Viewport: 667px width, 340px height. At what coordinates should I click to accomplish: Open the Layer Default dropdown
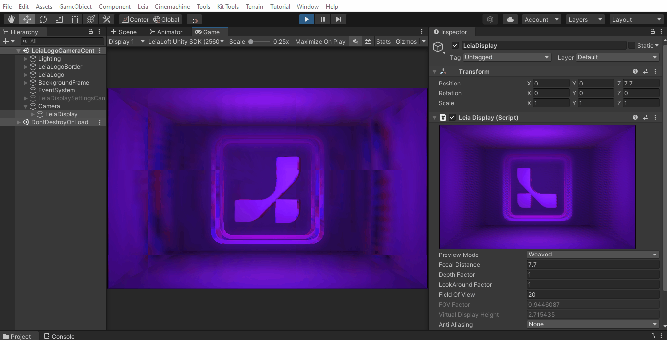point(618,57)
